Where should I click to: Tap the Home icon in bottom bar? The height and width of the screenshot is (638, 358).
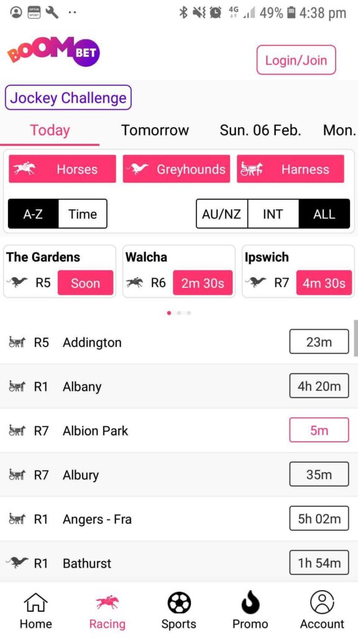(35, 602)
